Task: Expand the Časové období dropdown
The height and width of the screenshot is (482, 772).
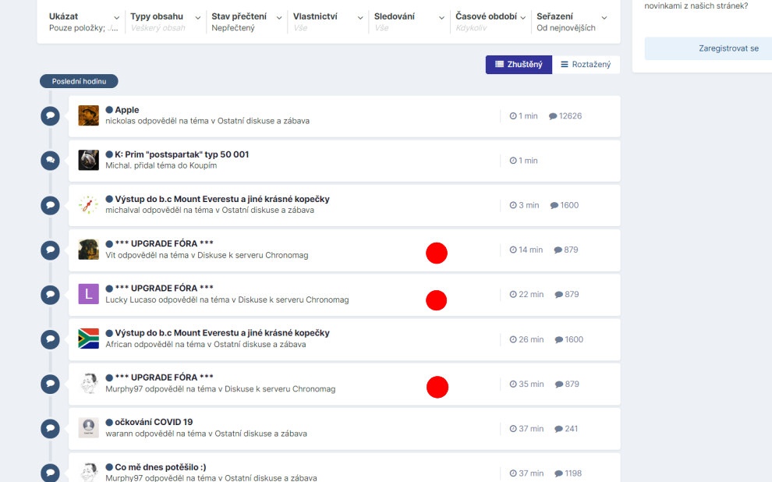Action: (x=490, y=22)
